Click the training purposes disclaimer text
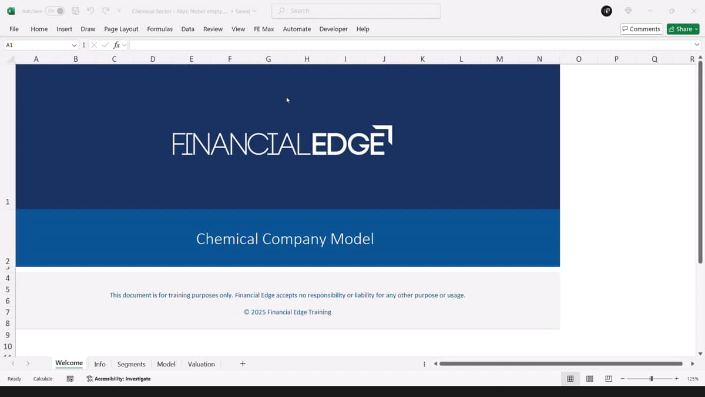The height and width of the screenshot is (397, 705). click(x=287, y=295)
